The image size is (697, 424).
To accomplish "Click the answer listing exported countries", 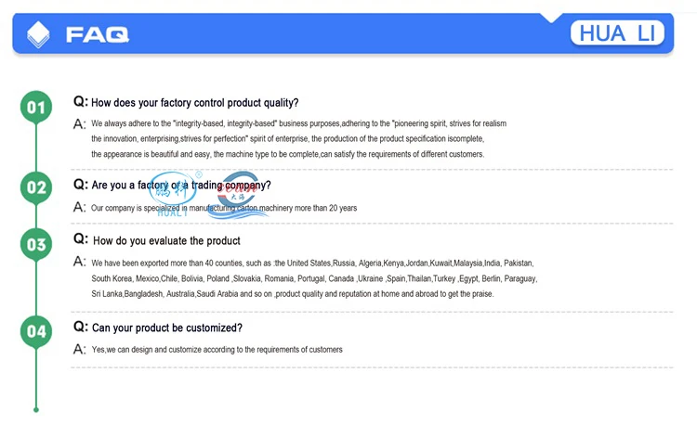I will coord(313,278).
